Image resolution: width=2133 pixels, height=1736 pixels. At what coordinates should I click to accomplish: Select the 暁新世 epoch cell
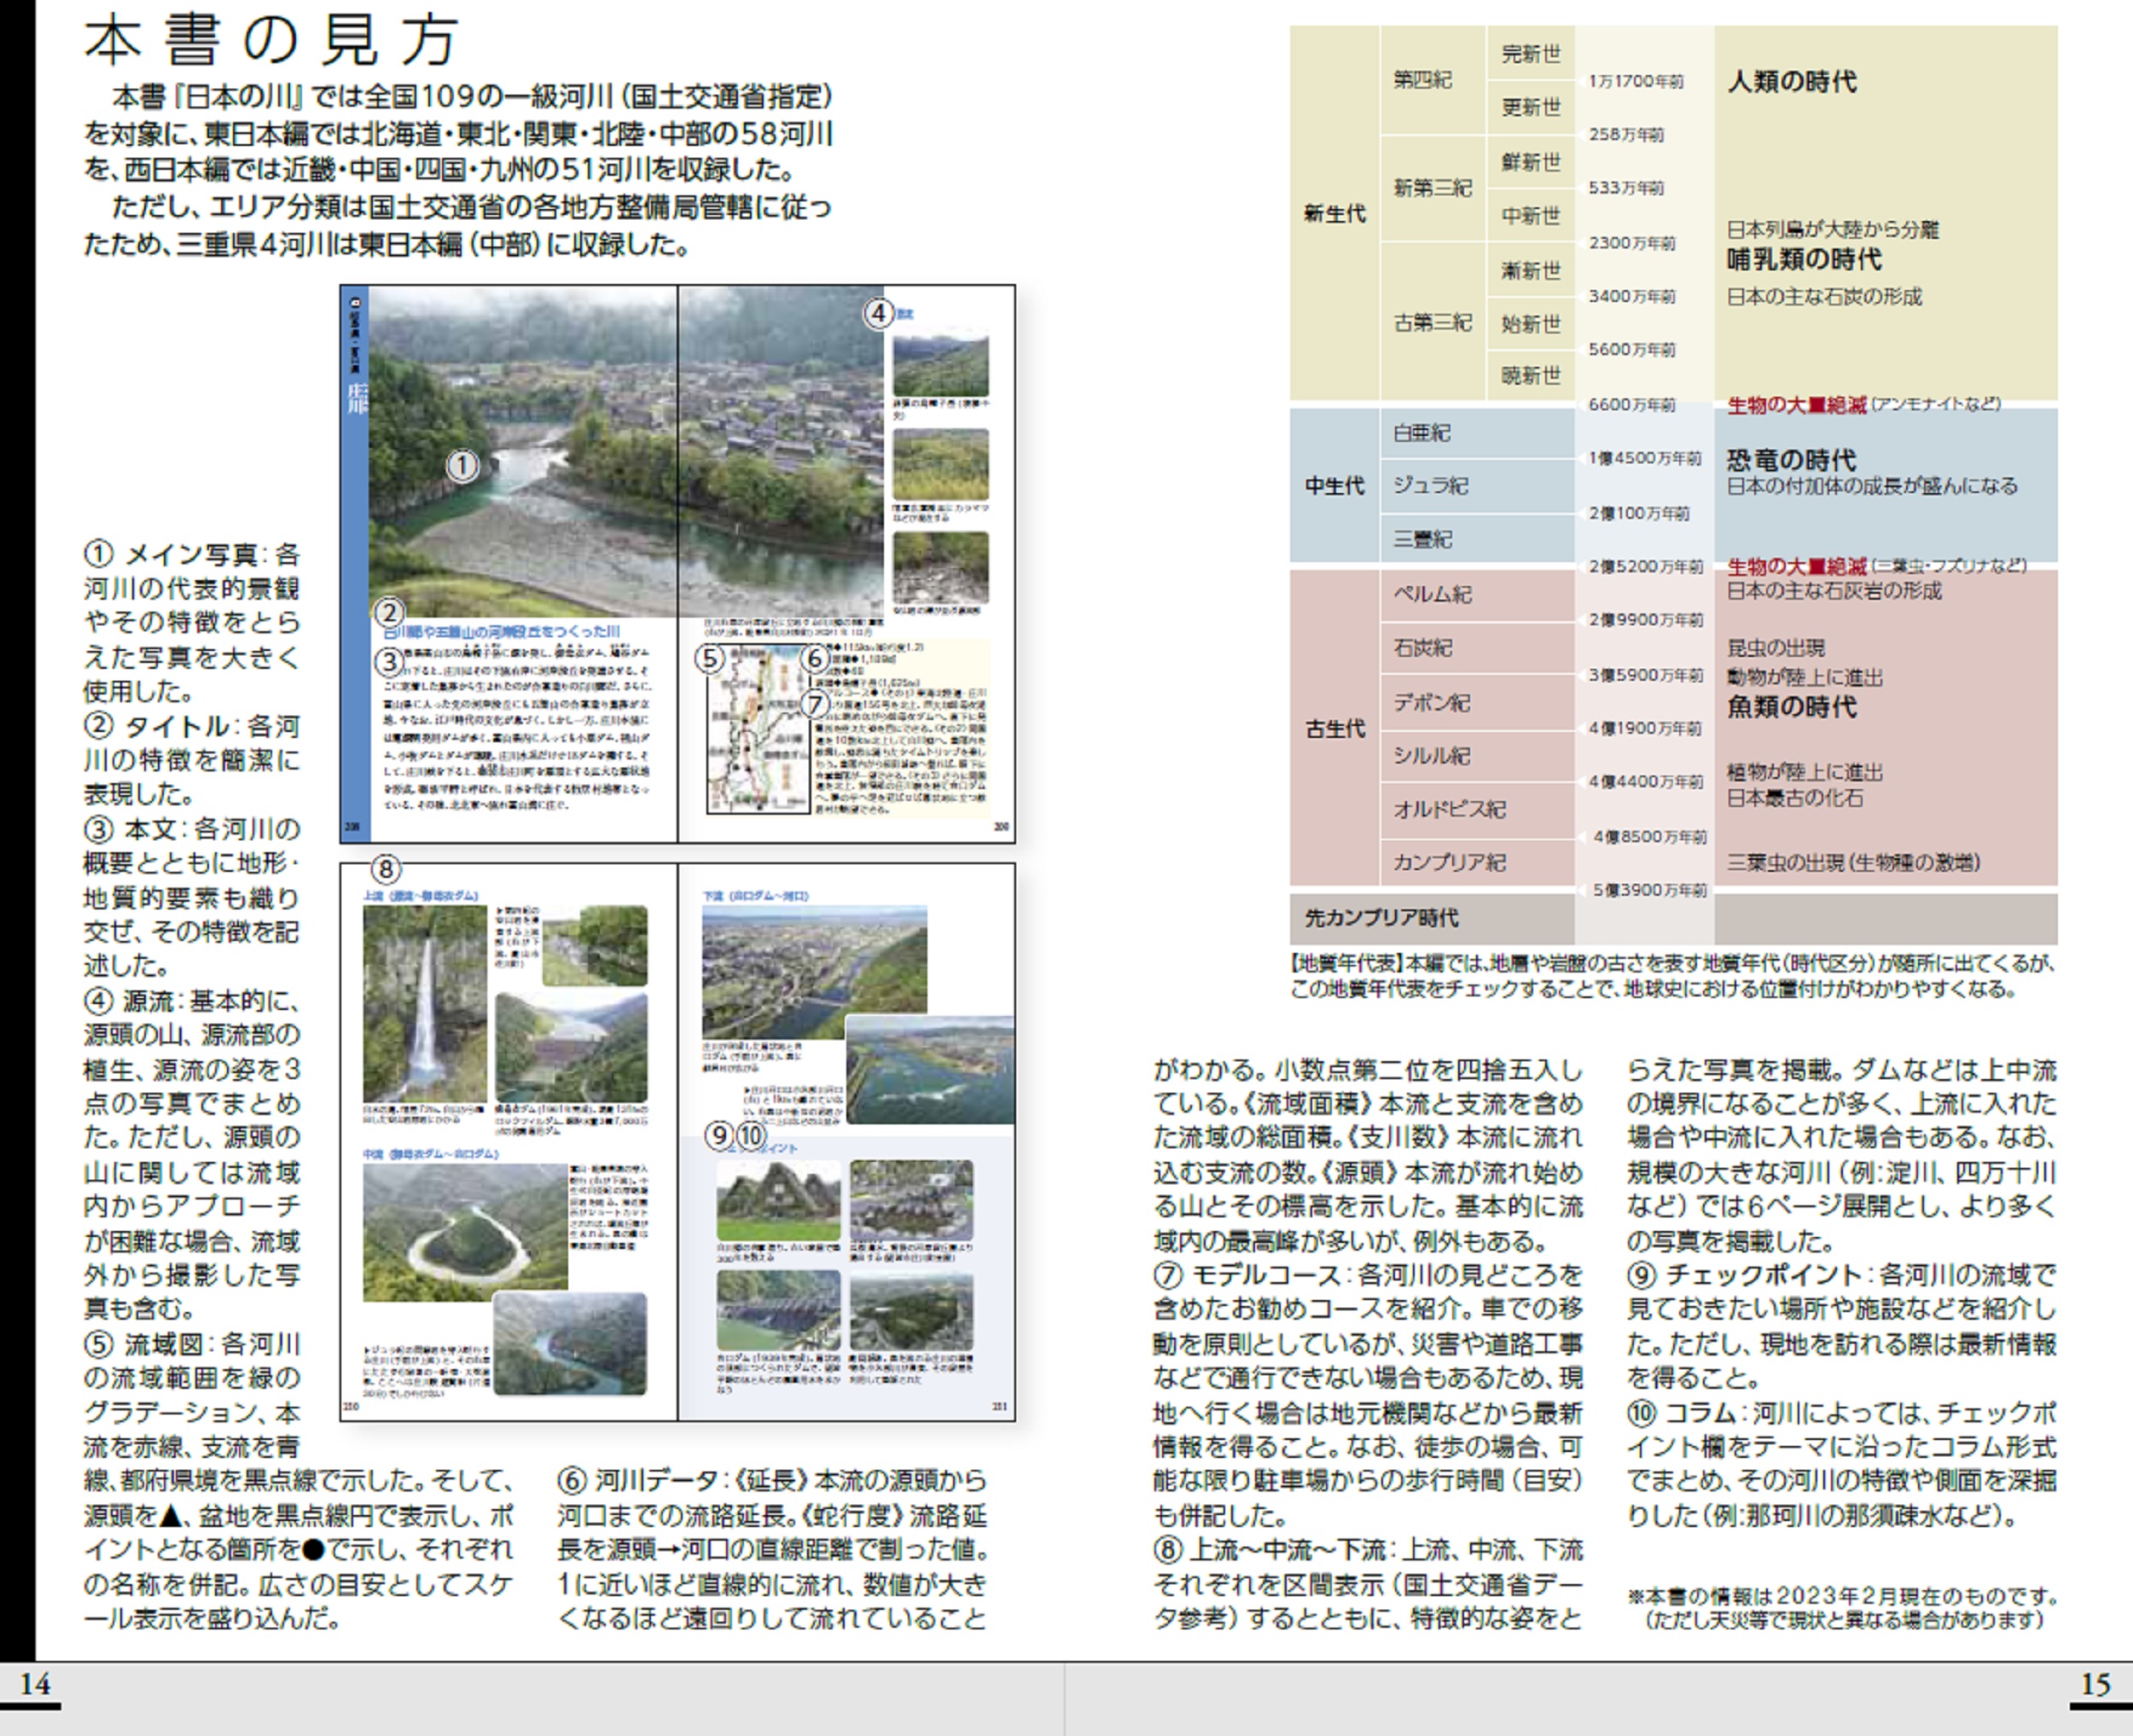[x=1531, y=375]
